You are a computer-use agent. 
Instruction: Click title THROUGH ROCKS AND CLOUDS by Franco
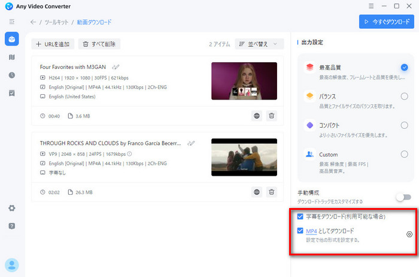click(110, 143)
